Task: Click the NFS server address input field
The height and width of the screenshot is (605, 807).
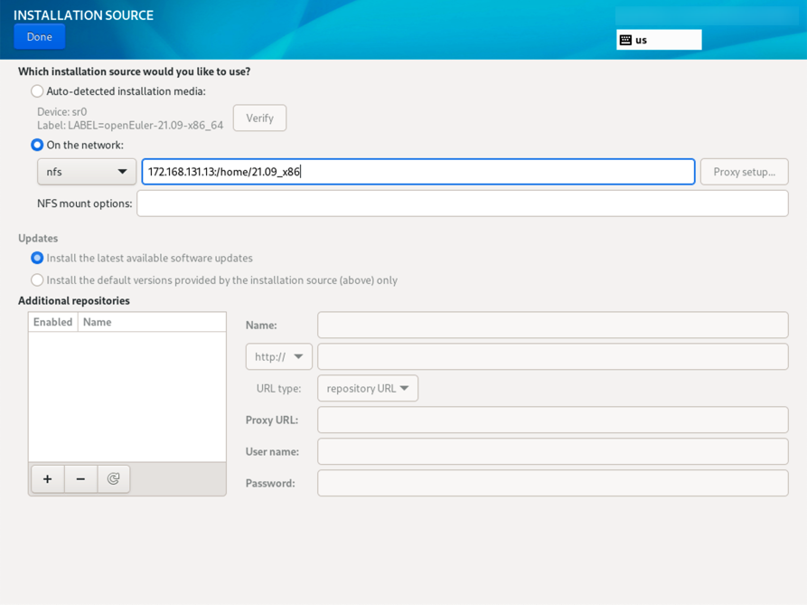Action: (x=418, y=172)
